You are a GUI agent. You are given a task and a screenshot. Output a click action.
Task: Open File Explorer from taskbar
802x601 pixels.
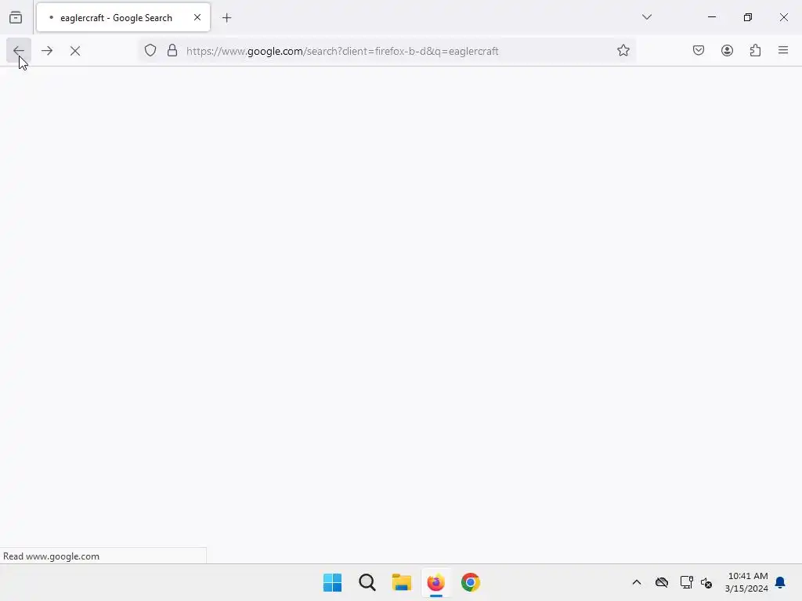pos(402,582)
